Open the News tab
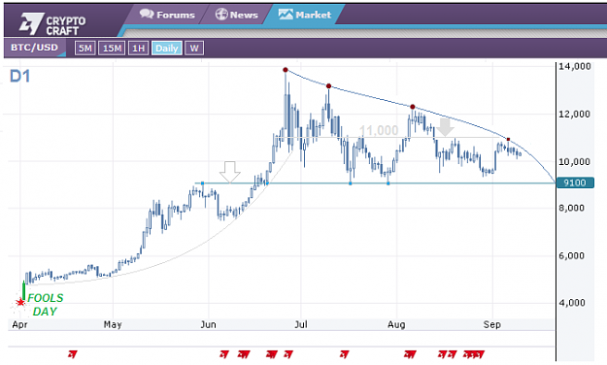 237,15
